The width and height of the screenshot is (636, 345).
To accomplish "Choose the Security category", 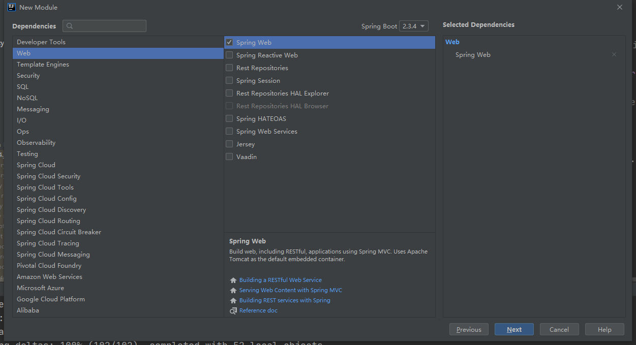I will (118, 76).
